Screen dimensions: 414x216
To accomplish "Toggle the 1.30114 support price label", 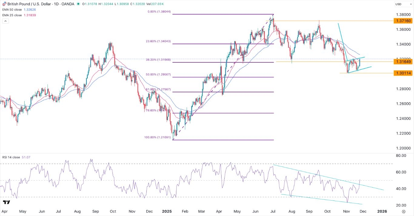I will (x=403, y=73).
